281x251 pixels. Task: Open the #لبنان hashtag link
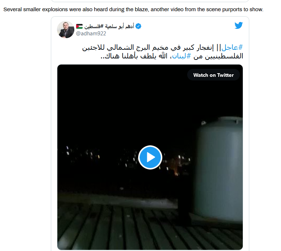pyautogui.click(x=181, y=56)
